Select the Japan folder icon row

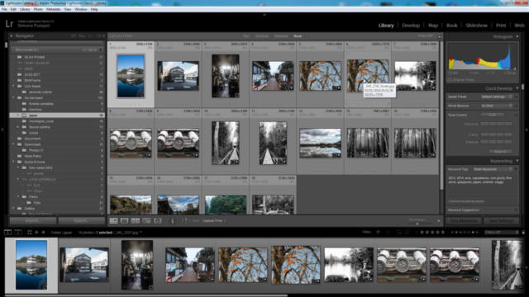pos(57,115)
